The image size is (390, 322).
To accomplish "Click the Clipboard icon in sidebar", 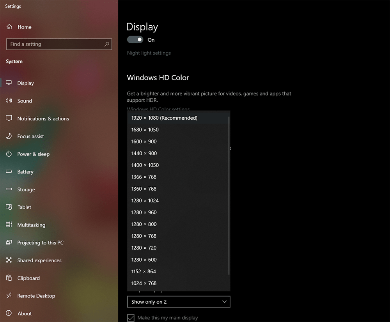I will (9, 278).
